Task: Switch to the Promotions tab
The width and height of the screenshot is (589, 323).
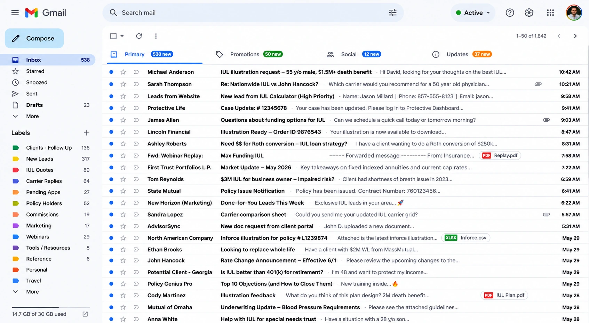Action: coord(249,54)
